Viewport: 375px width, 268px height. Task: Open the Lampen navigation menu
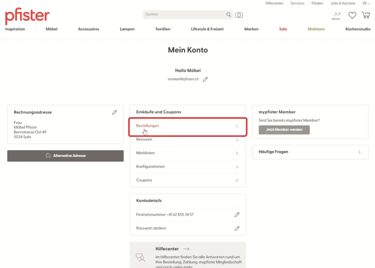click(x=127, y=29)
